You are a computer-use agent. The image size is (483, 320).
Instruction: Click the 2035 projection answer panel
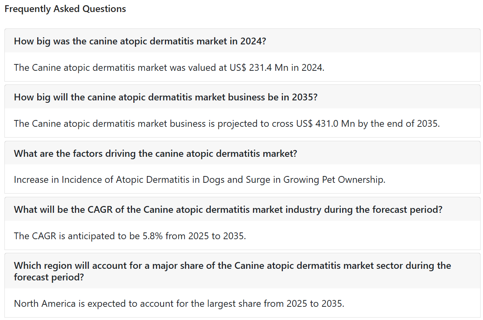(242, 123)
